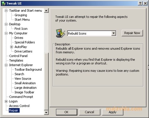Select the Internet Explorer tree item
Screen dimensions: 149x118
click(21, 65)
